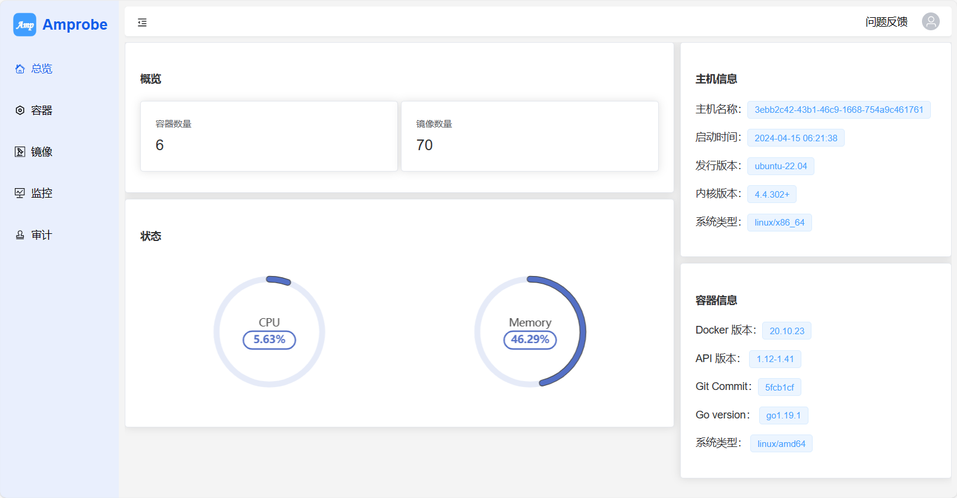Click the monitor icon beside 监控
This screenshot has width=957, height=498.
(20, 193)
